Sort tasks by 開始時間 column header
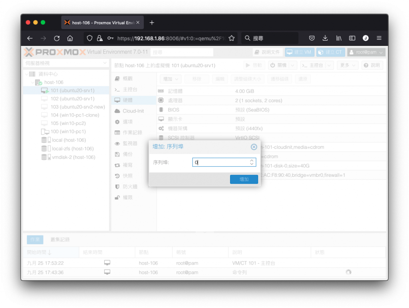Image resolution: width=409 pixels, height=308 pixels. (x=51, y=252)
